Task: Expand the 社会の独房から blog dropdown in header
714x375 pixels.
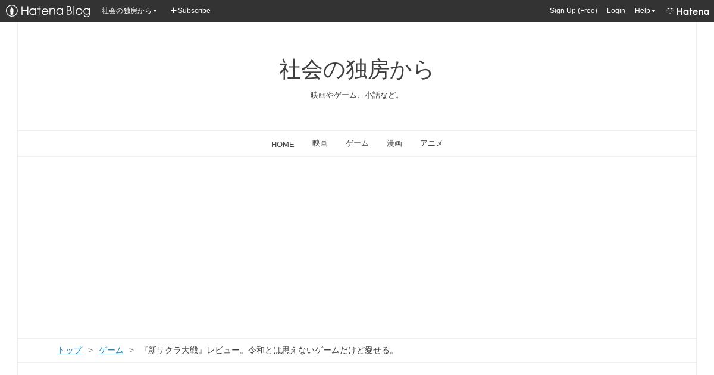Action: tap(129, 11)
